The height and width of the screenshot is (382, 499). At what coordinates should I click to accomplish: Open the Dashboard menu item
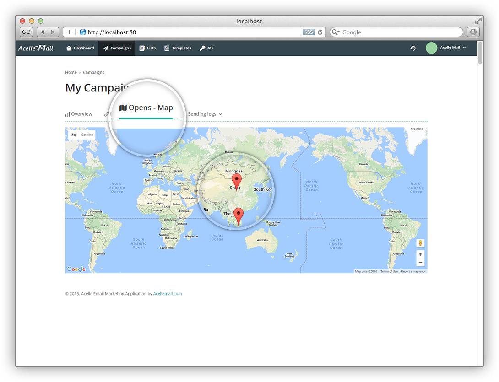click(80, 48)
